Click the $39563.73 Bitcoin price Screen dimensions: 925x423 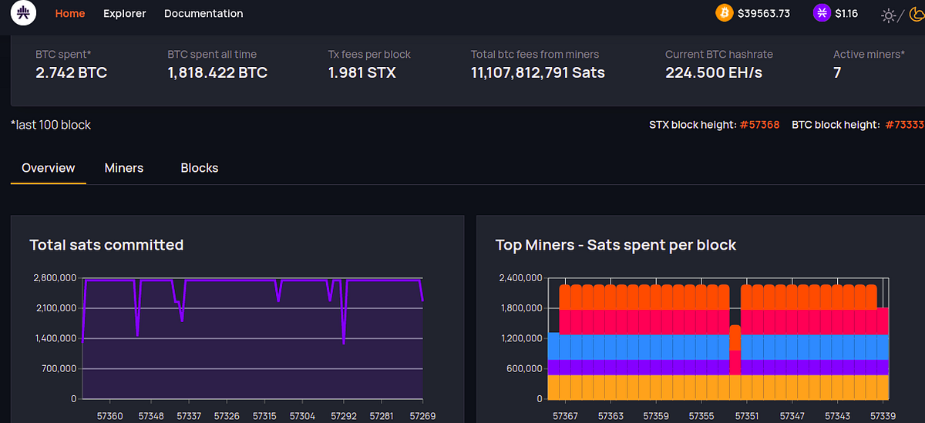(x=763, y=14)
